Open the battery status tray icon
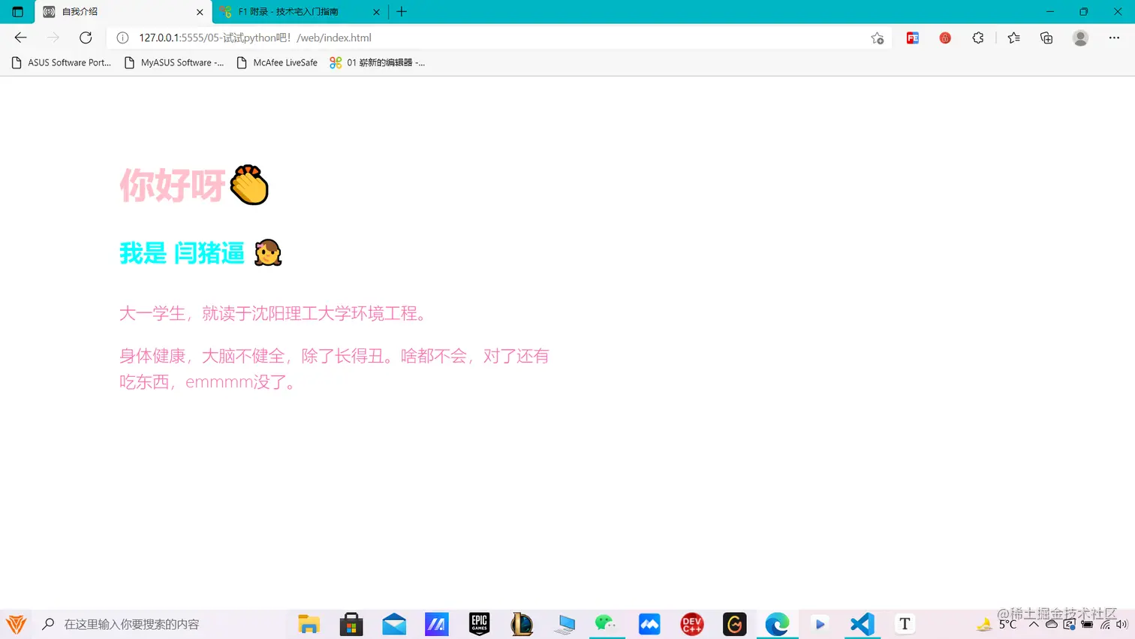1135x639 pixels. (1087, 624)
